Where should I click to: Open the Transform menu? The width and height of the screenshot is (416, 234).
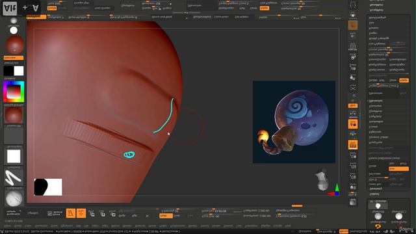point(251,226)
